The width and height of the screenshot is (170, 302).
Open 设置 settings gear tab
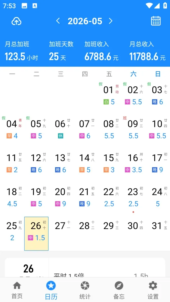[x=153, y=290]
